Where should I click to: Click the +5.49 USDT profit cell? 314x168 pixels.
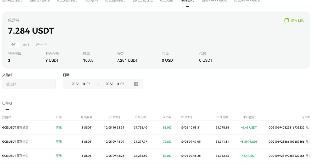click(249, 128)
